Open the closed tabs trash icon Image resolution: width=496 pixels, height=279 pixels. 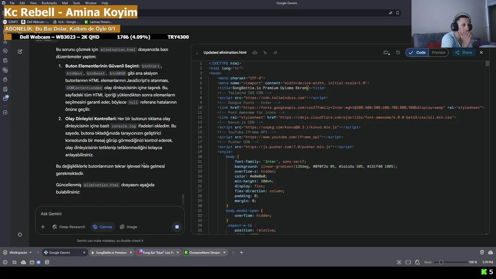[x=482, y=252]
